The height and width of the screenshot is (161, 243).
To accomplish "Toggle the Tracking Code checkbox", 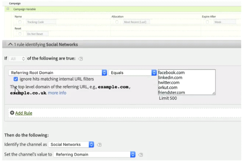I will [20, 22].
